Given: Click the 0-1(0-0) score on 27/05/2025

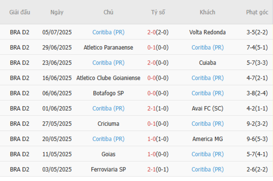Looking at the screenshot, I should [x=158, y=123].
